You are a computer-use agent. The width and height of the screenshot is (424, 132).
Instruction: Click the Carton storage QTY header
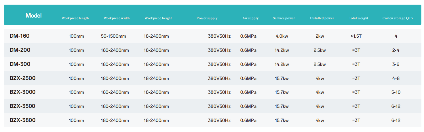pos(398,18)
